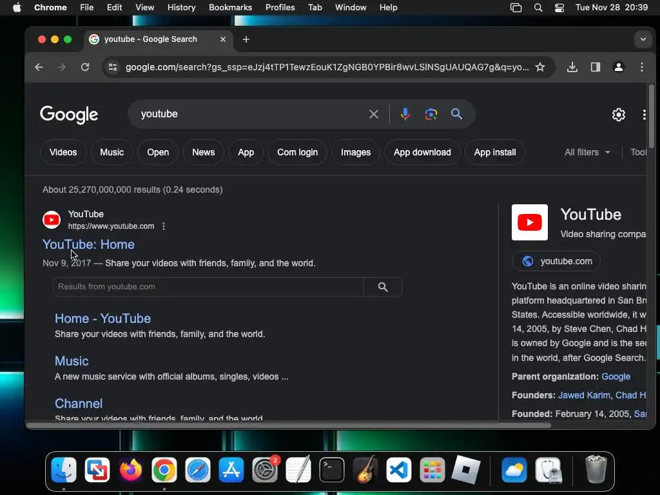Open the Chrome File menu
This screenshot has width=660, height=495.
click(87, 8)
